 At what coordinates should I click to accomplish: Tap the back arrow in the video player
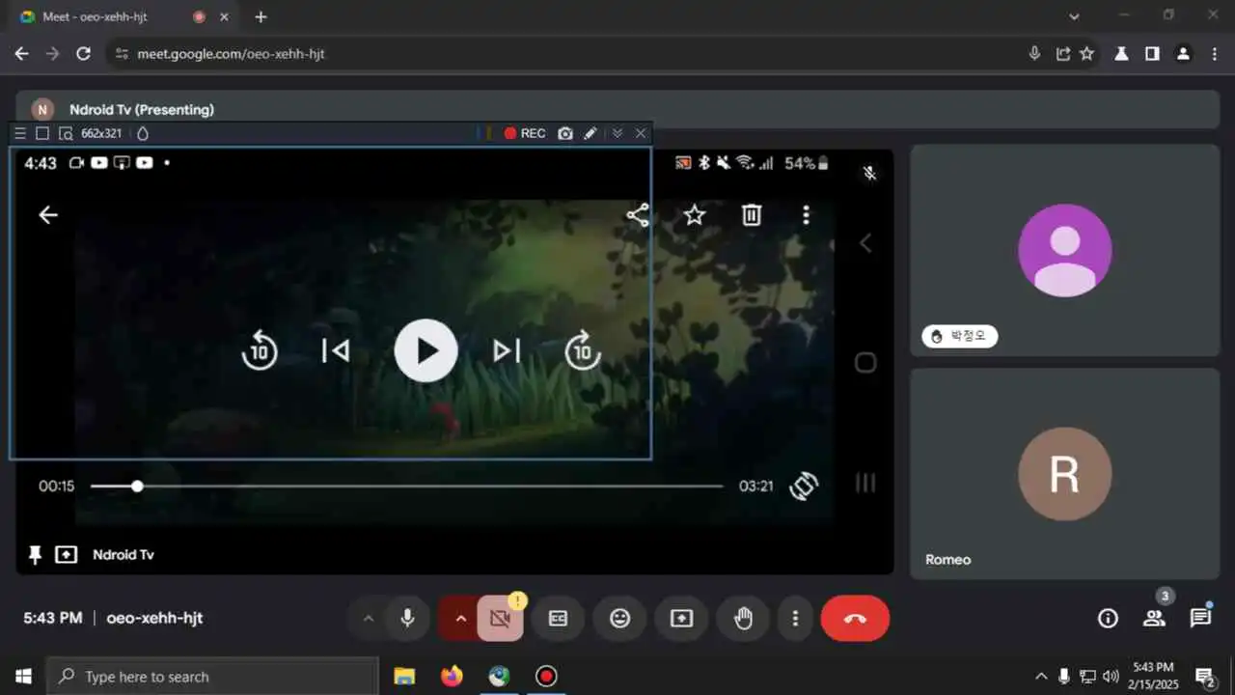pyautogui.click(x=48, y=215)
